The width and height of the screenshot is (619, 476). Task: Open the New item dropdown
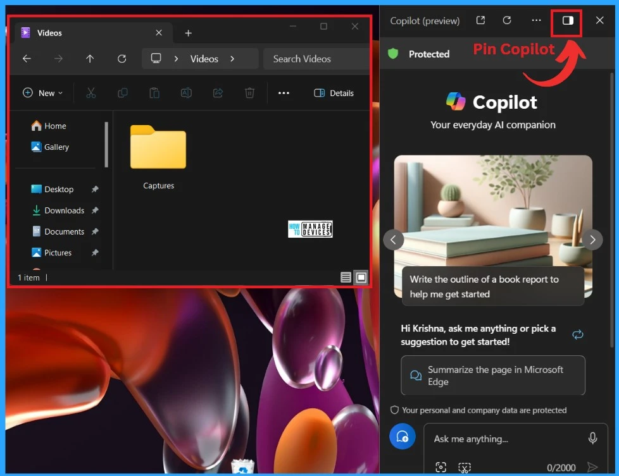pos(42,93)
